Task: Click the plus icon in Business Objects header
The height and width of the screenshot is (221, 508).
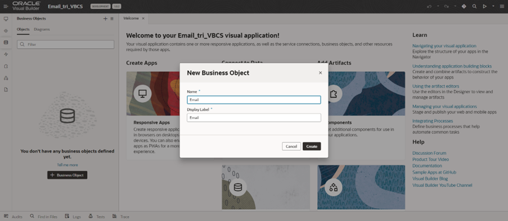Action: 105,19
